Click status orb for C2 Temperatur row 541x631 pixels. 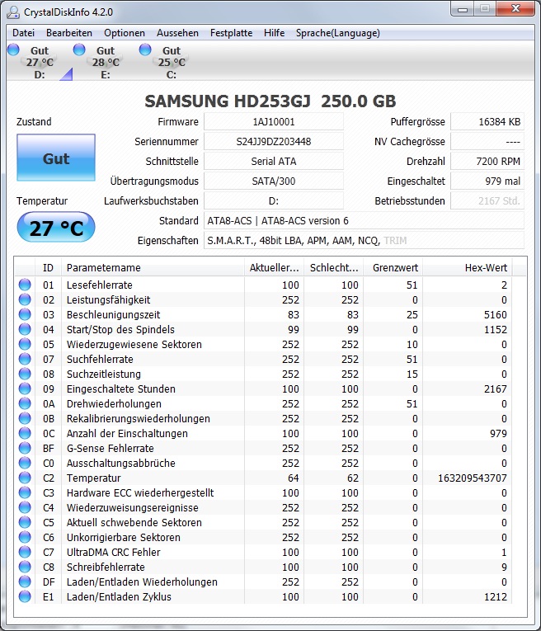(x=25, y=478)
